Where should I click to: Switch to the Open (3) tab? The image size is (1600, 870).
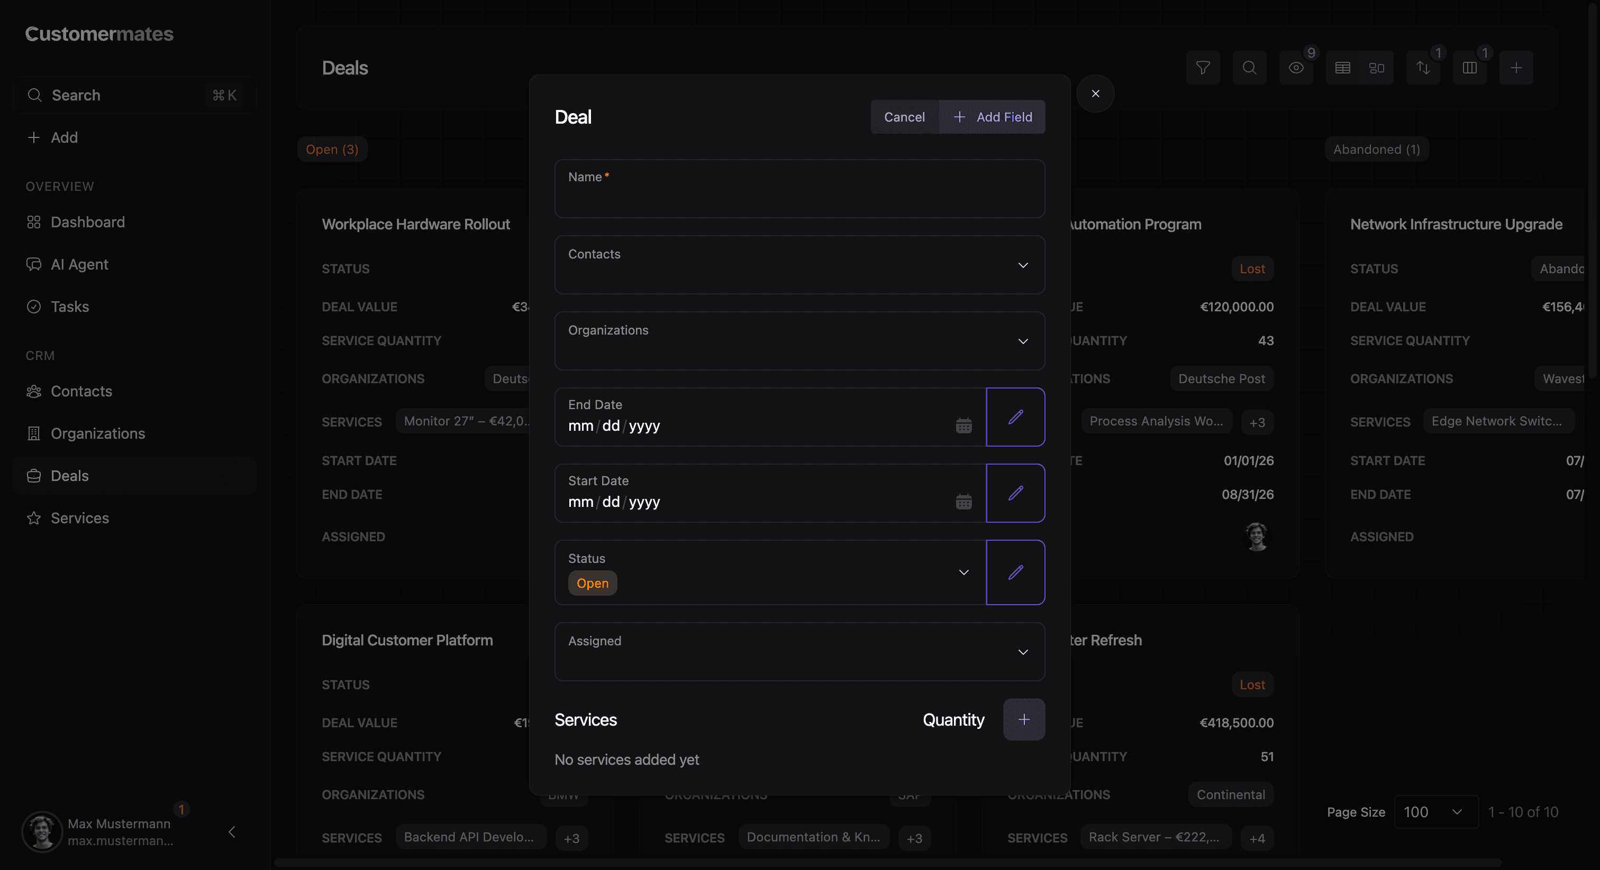[332, 149]
